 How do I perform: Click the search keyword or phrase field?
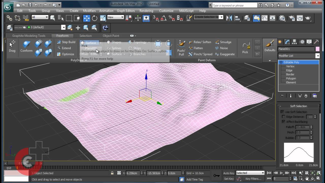tap(234, 5)
